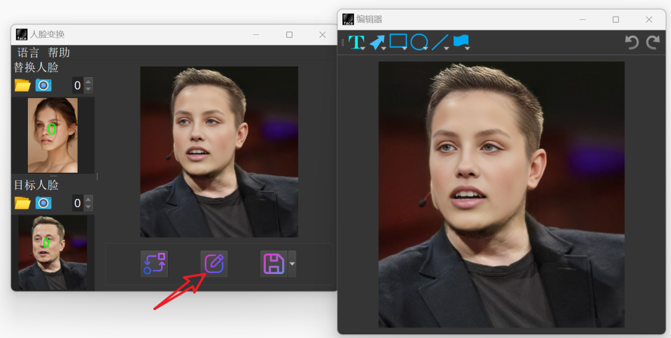Screen dimensions: 671x338
Task: Select the Line tool in the editor
Action: (439, 42)
